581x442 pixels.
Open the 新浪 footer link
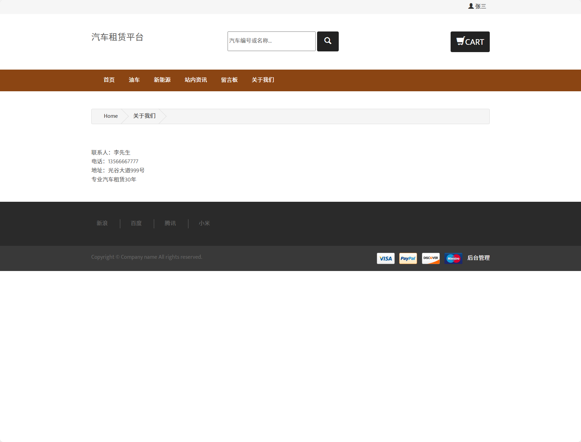tap(102, 223)
